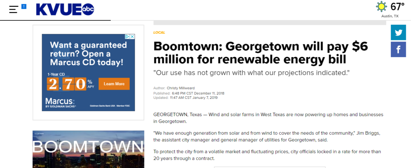
Task: Click the abc network logo circle
Action: coord(88,10)
